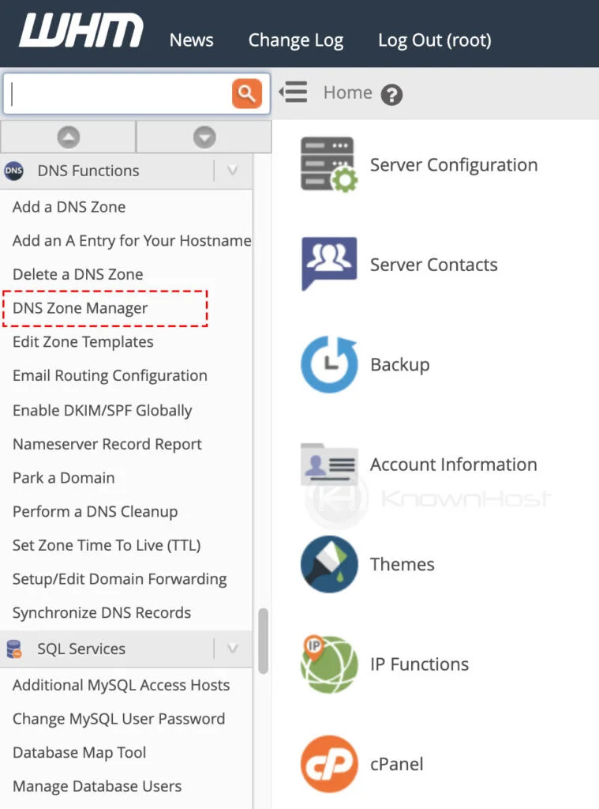
Task: Open the Themes icon
Action: (329, 564)
